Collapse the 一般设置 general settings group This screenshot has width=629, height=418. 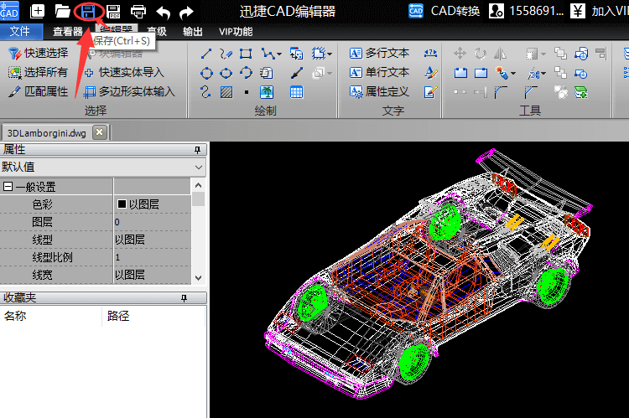[8, 187]
